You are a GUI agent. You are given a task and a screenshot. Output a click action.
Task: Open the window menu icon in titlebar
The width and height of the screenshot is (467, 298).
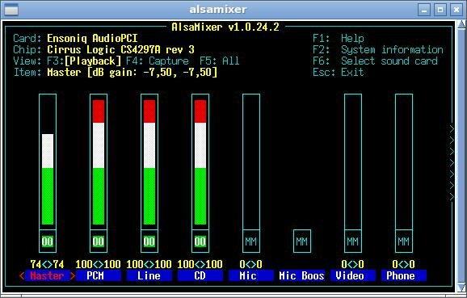pos(11,10)
